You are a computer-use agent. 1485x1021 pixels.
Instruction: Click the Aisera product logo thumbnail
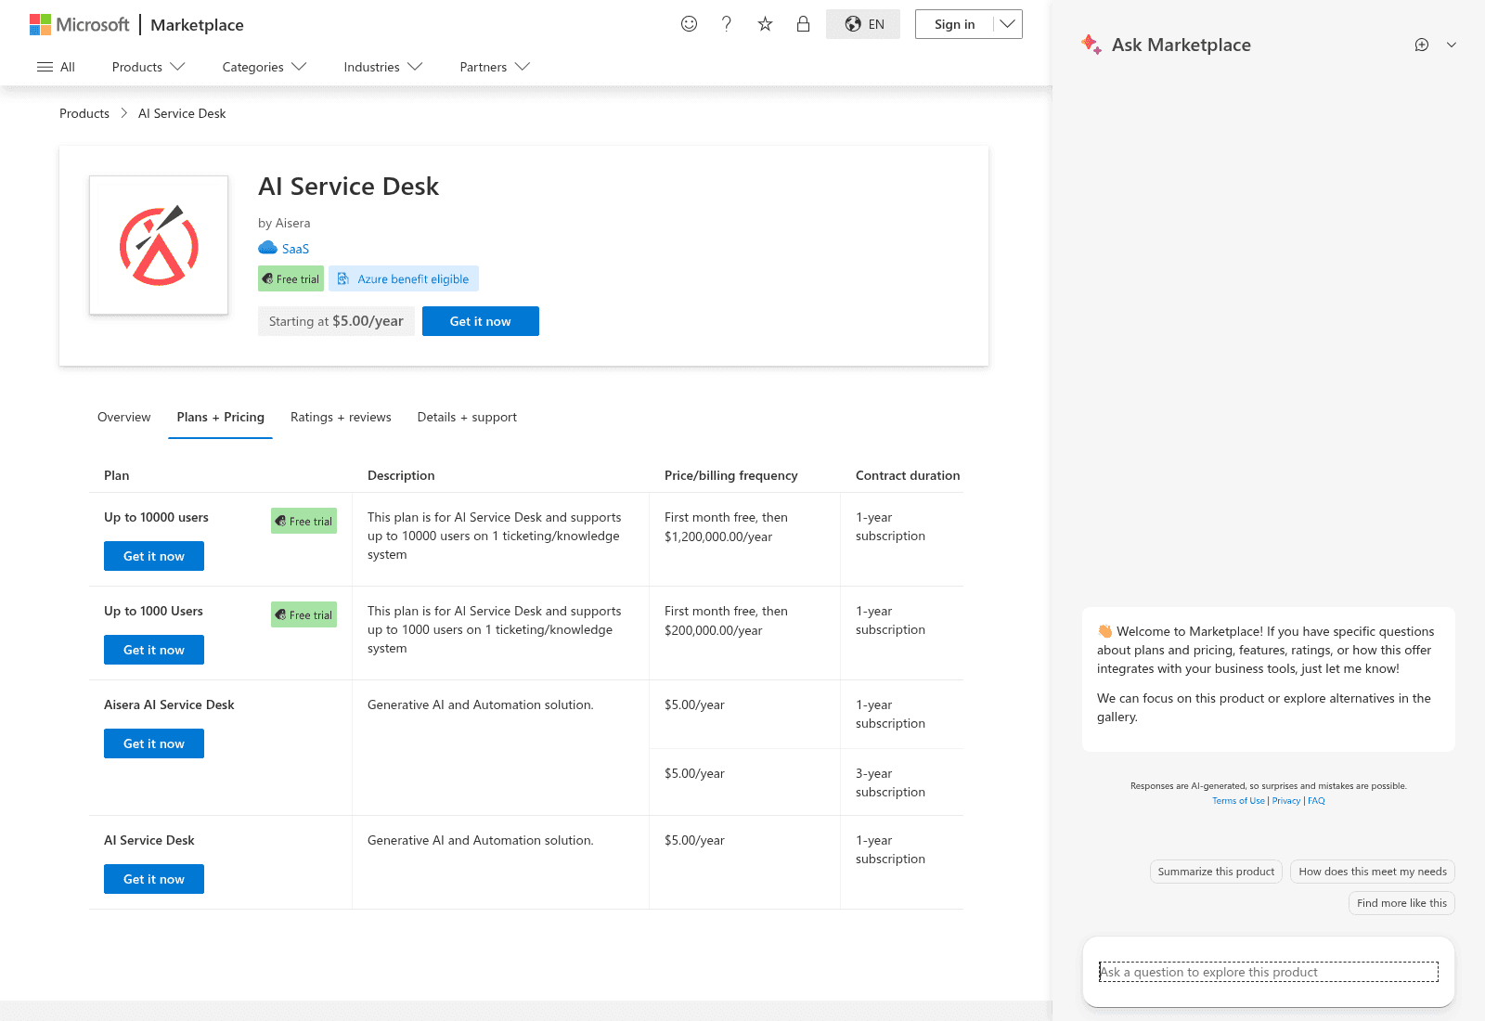point(159,245)
